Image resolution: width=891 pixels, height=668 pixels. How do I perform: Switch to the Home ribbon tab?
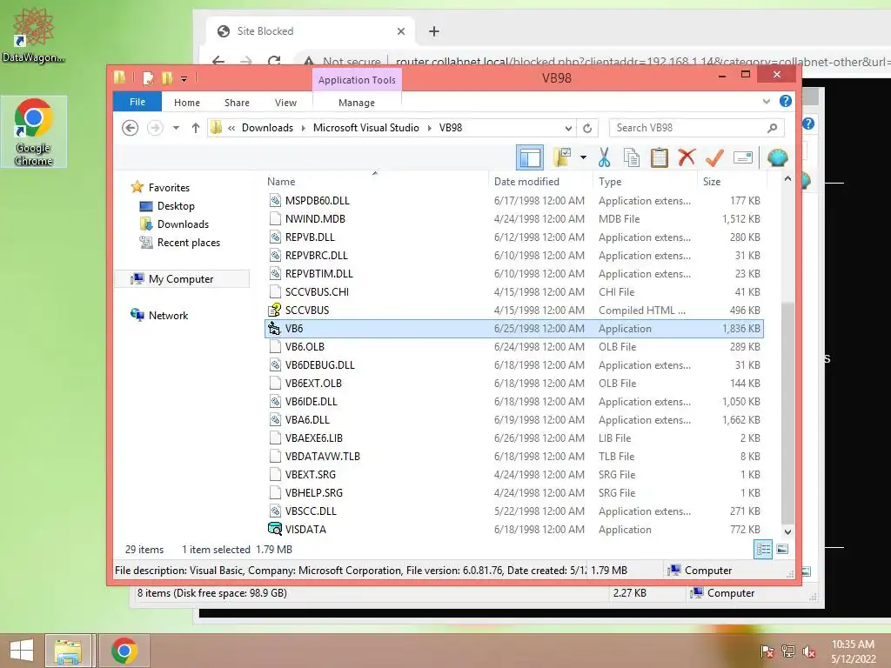tap(187, 103)
